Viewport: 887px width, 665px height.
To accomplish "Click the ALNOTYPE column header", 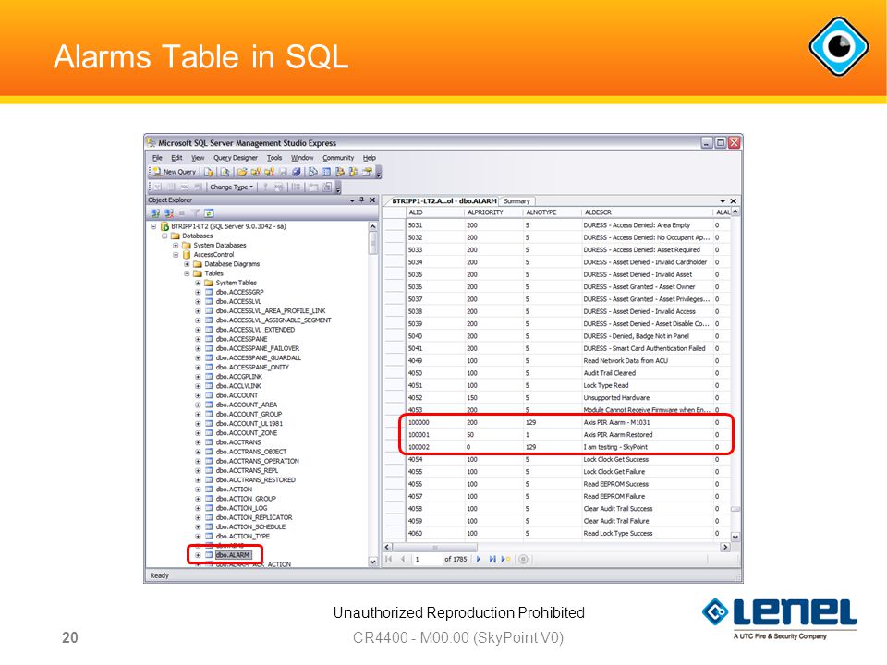I will (552, 212).
